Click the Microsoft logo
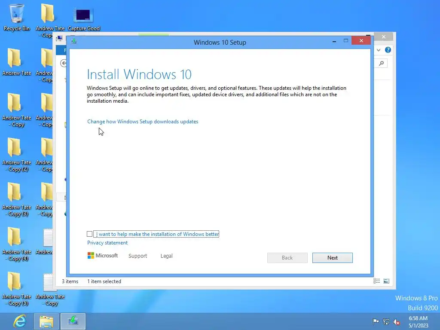The height and width of the screenshot is (330, 440). click(102, 256)
